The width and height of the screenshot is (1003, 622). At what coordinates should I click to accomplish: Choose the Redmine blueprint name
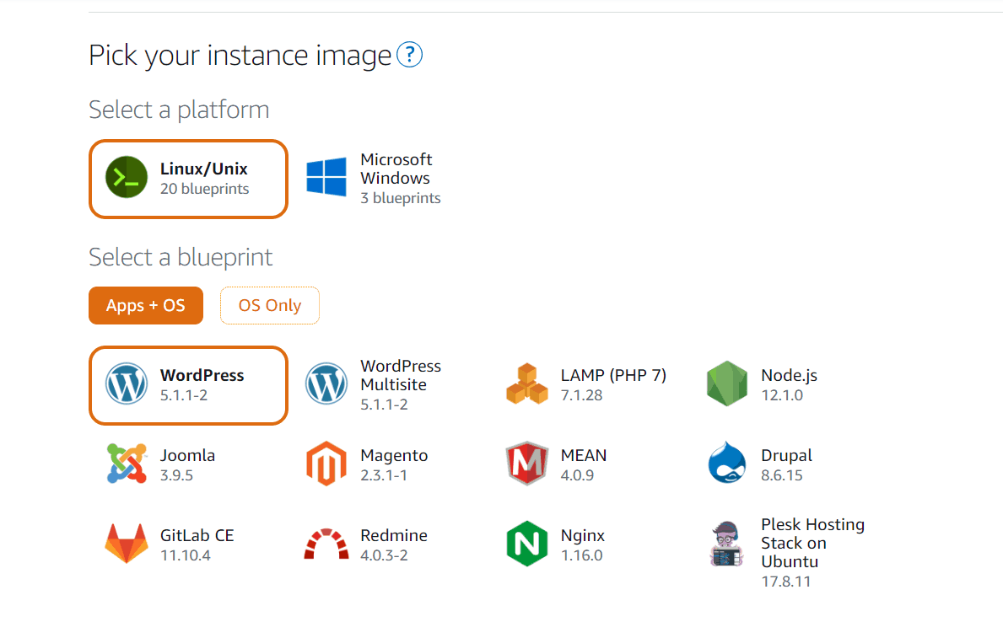point(394,535)
